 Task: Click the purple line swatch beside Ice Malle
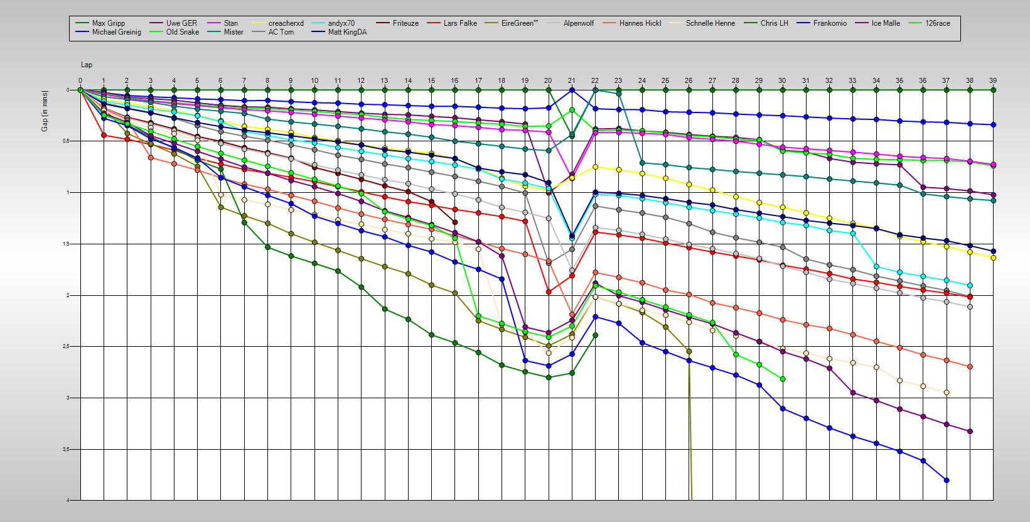click(x=862, y=23)
